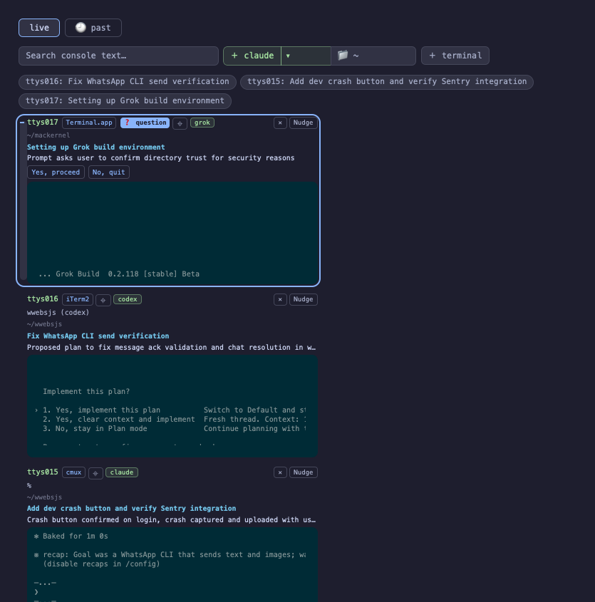Click the ttys015 session name
The image size is (595, 602).
[43, 472]
